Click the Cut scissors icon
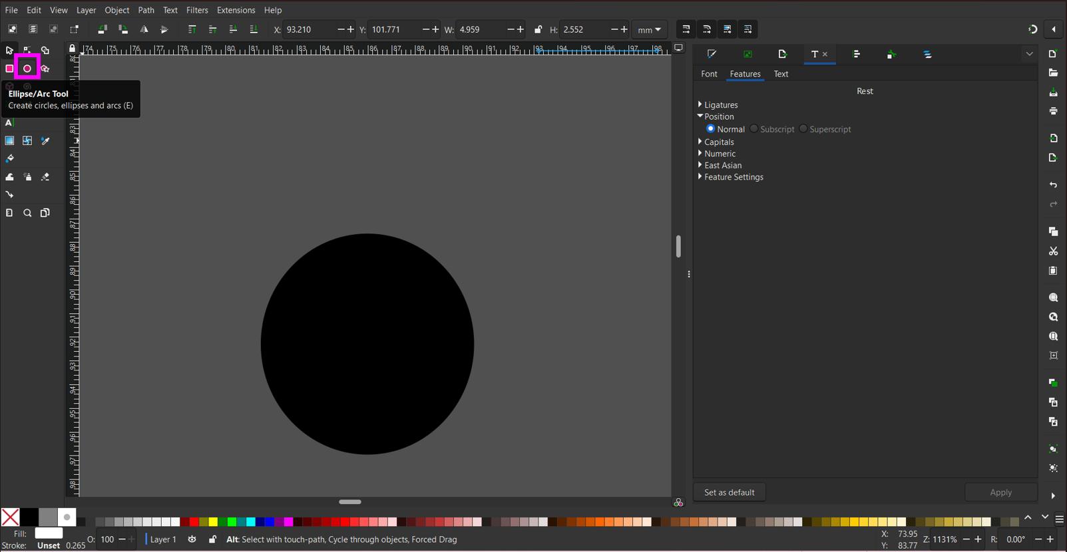 click(1053, 251)
